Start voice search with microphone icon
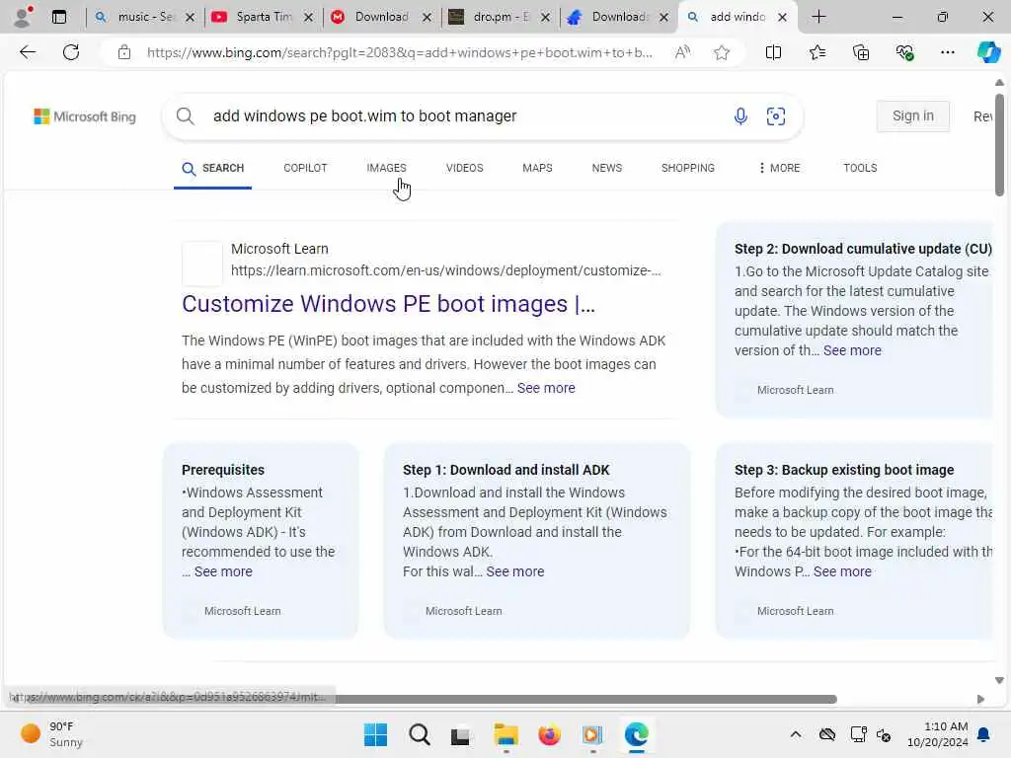Viewport: 1011px width, 758px height. point(740,116)
